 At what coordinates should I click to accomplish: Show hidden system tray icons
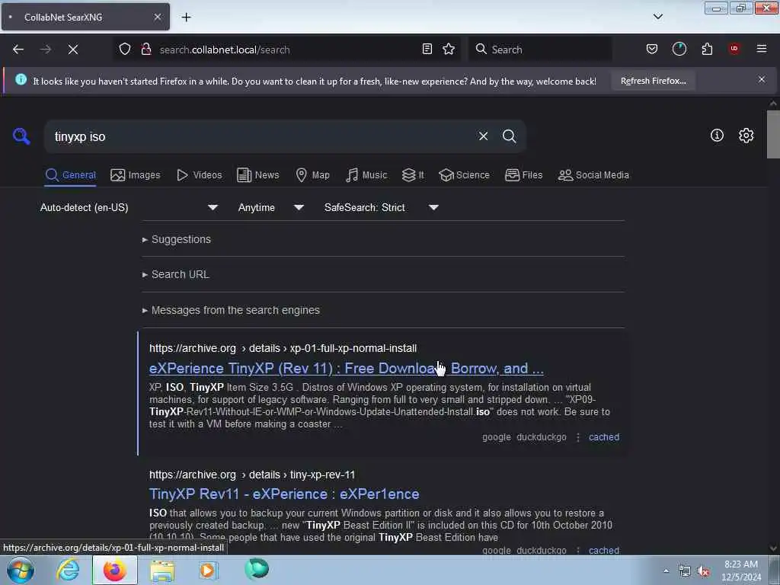666,571
